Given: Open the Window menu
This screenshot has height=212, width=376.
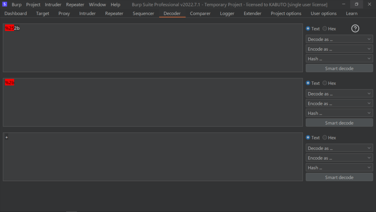Looking at the screenshot, I should pos(97,5).
